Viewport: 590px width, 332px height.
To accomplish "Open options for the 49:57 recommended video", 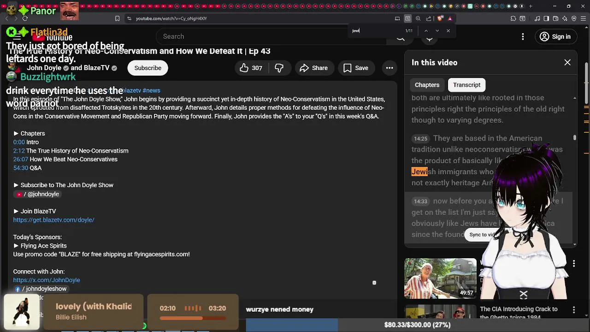I will tap(574, 264).
